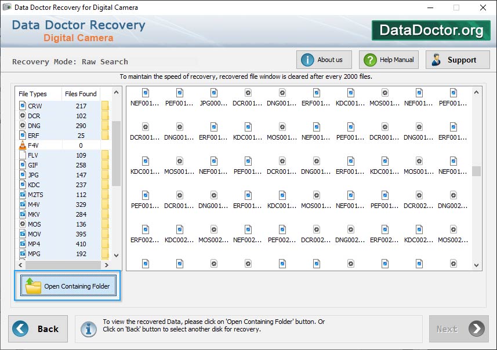The width and height of the screenshot is (497, 350).
Task: Click the ERF file type icon
Action: [23, 135]
